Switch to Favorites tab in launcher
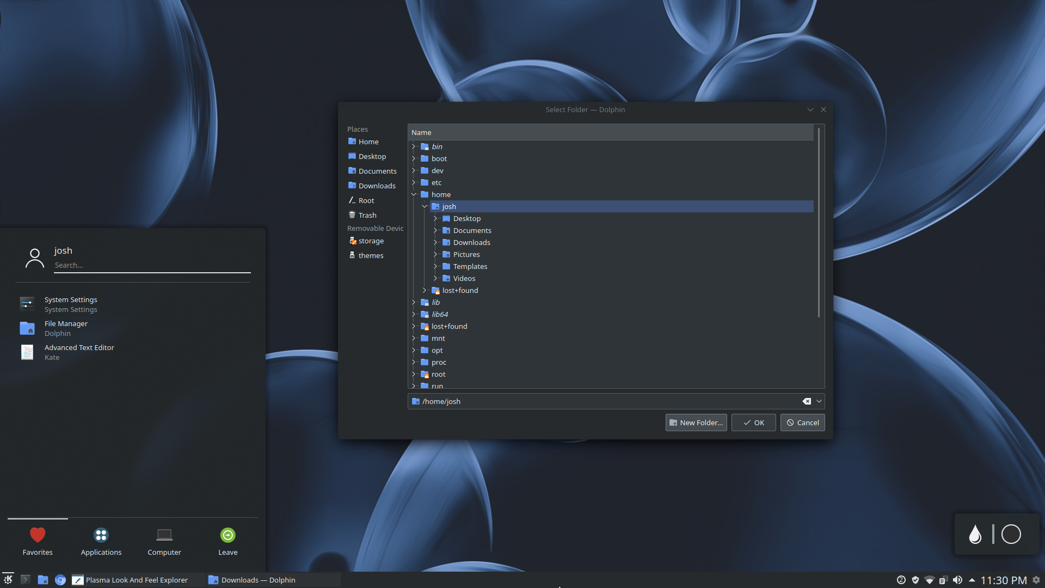Image resolution: width=1045 pixels, height=588 pixels. click(38, 542)
